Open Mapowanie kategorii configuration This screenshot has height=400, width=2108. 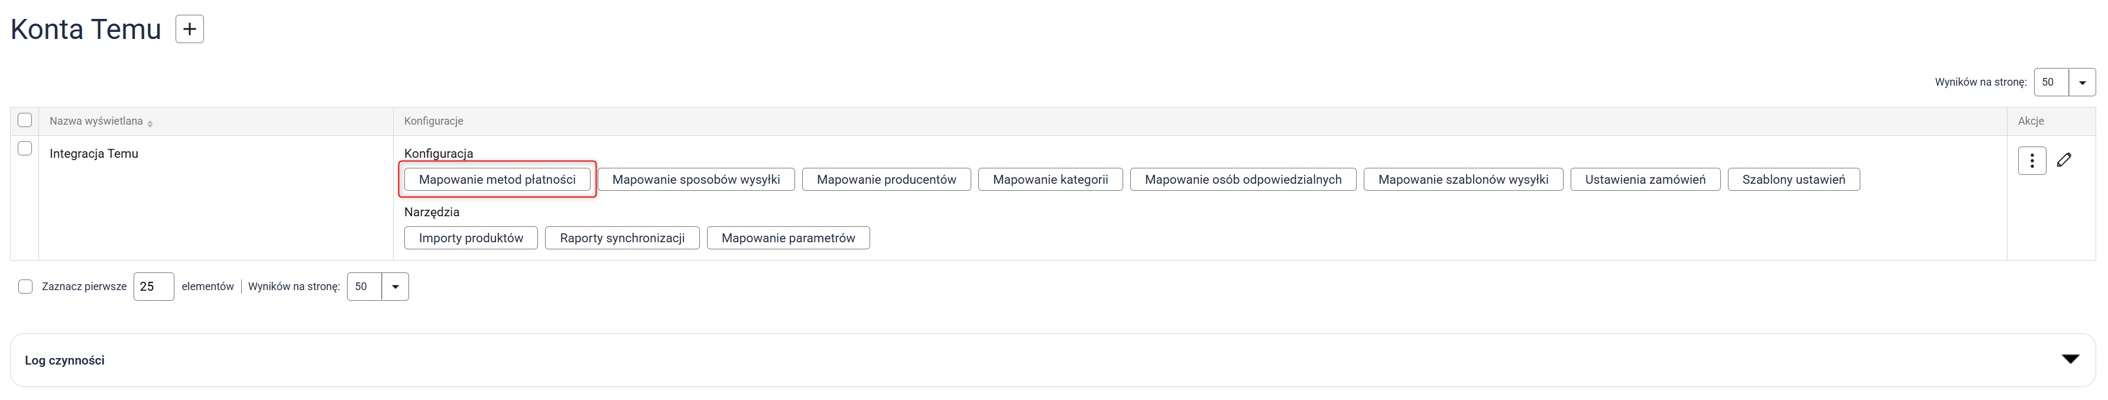pyautogui.click(x=1050, y=180)
